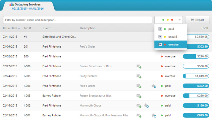Click the sent-mail icon in row I-004
The image size is (212, 121).
tap(139, 86)
